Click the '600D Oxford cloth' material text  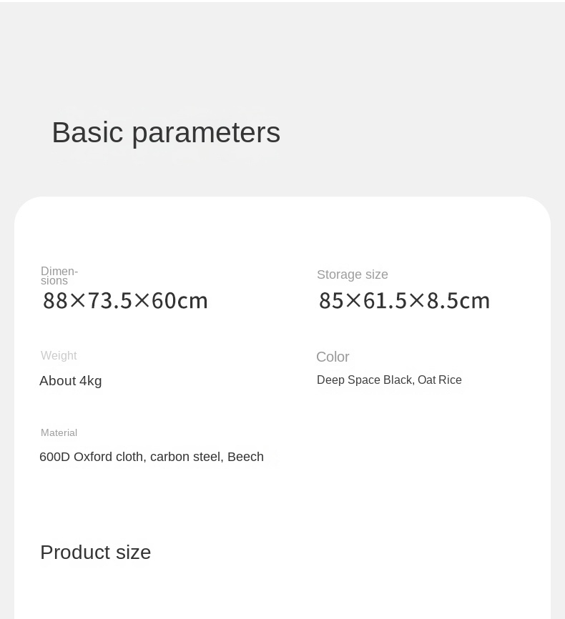point(92,457)
